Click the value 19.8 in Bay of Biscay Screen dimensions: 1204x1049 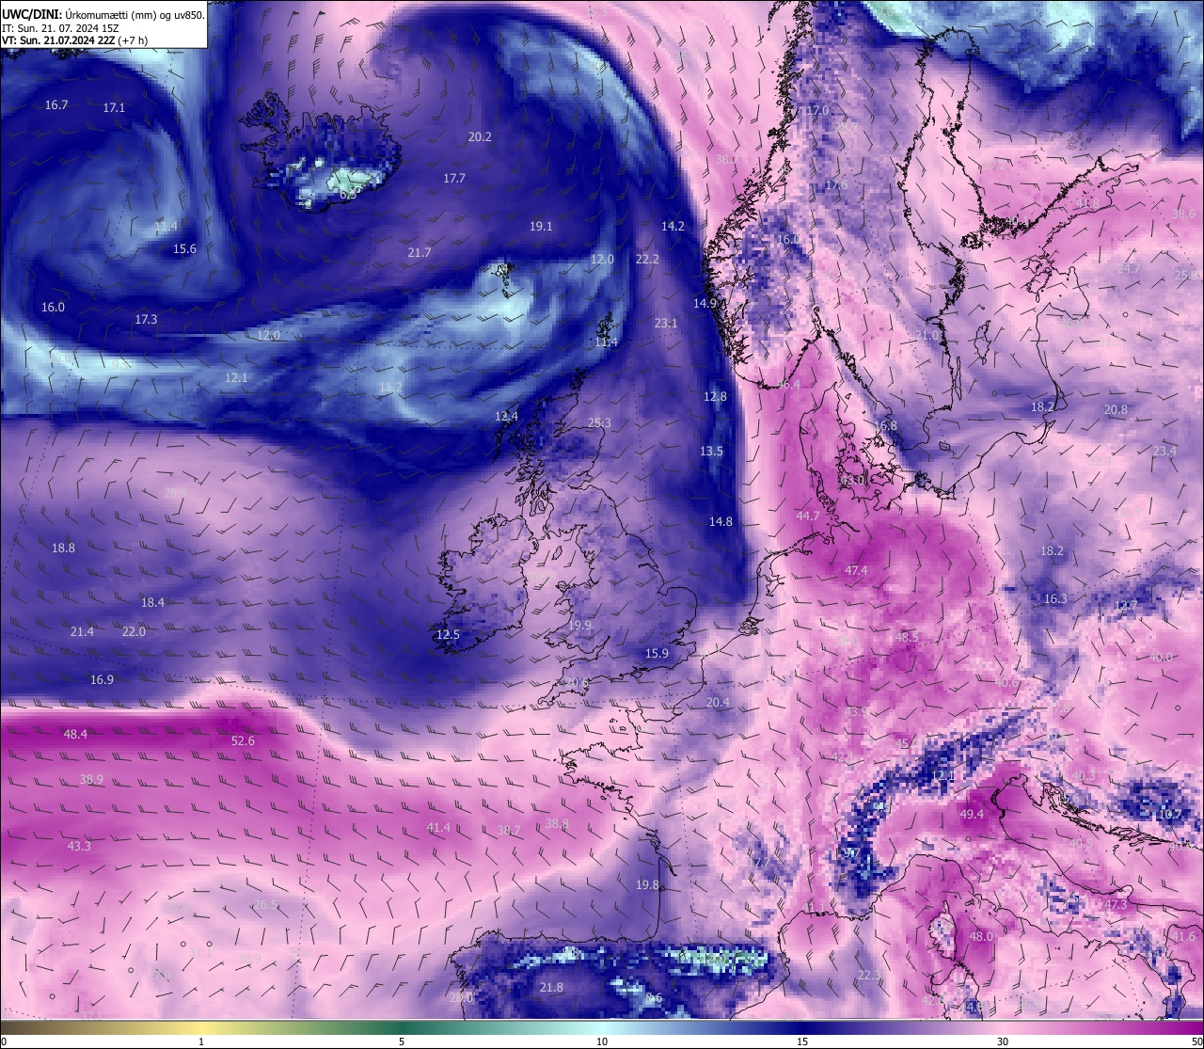tap(647, 885)
